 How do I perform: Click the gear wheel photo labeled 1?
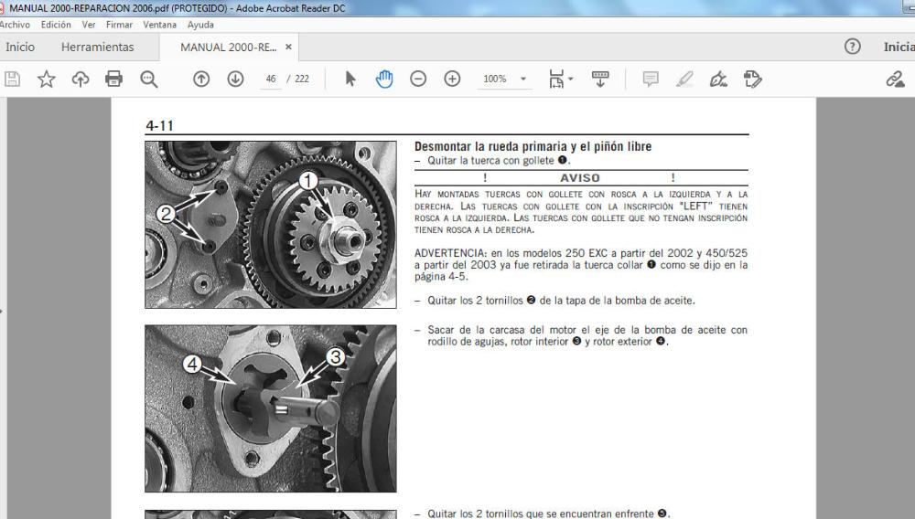[x=271, y=224]
